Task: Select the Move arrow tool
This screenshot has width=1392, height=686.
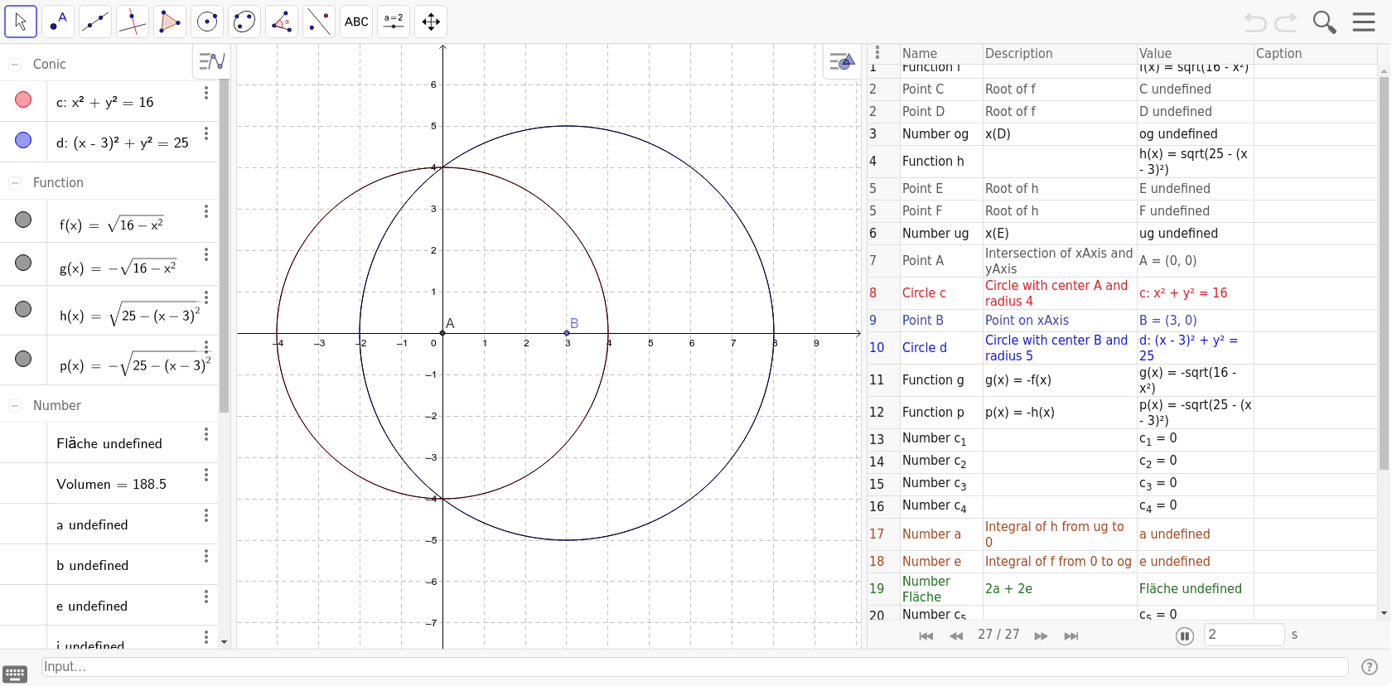Action: tap(21, 22)
